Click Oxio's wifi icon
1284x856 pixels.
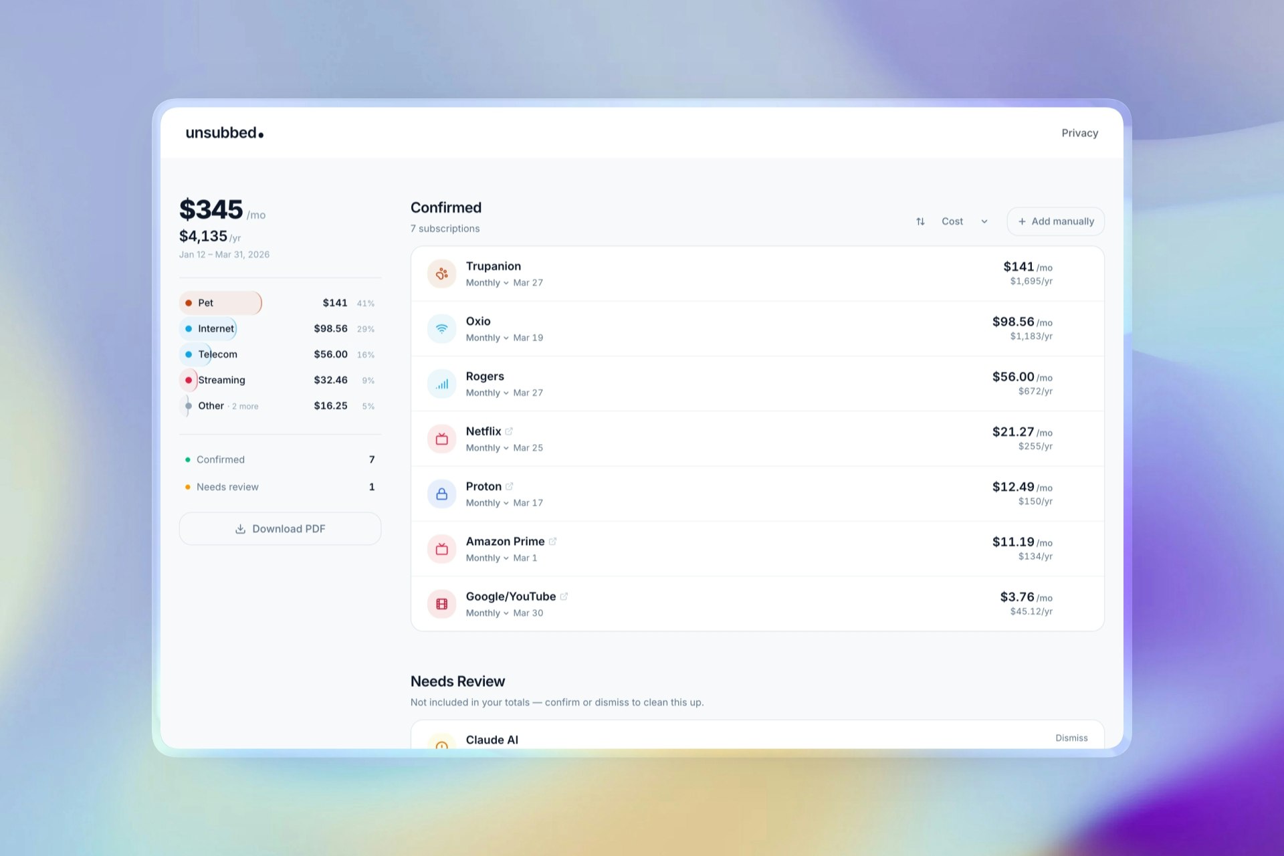click(441, 328)
